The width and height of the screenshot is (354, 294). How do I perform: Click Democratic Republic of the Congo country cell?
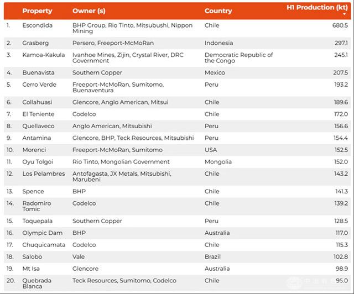238,58
